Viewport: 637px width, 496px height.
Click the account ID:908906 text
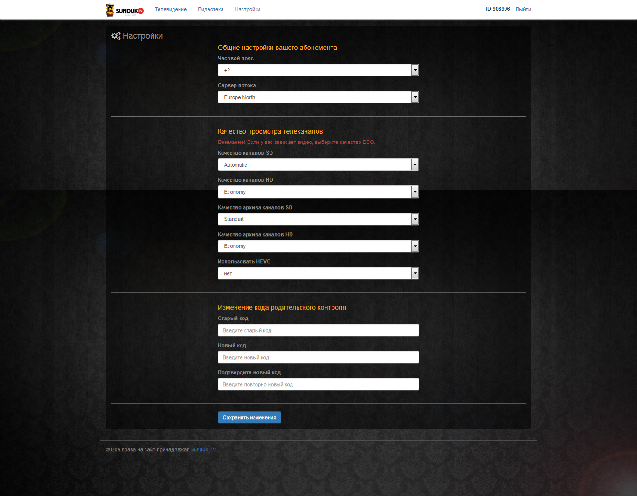point(498,9)
